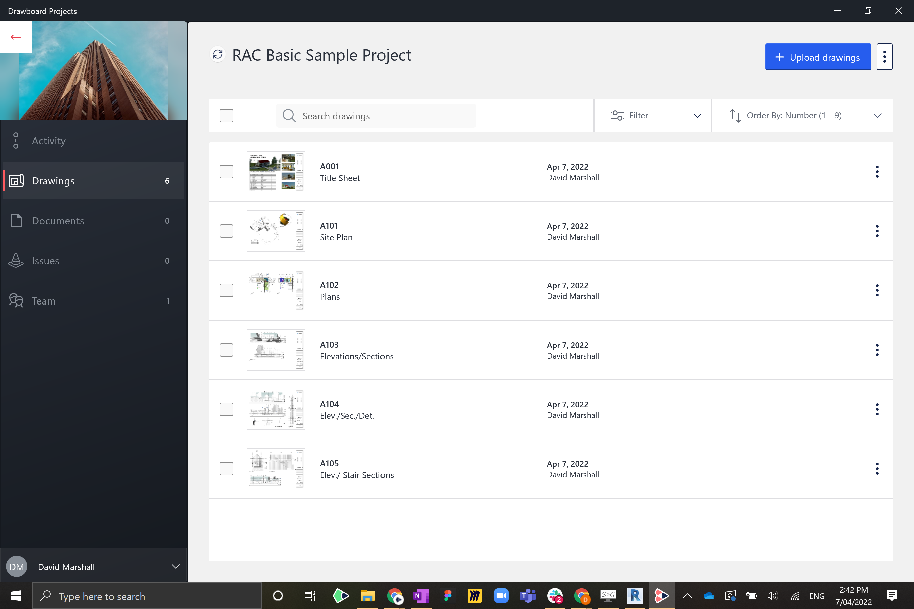
Task: Click three-dot menu for A105 drawing
Action: click(877, 469)
